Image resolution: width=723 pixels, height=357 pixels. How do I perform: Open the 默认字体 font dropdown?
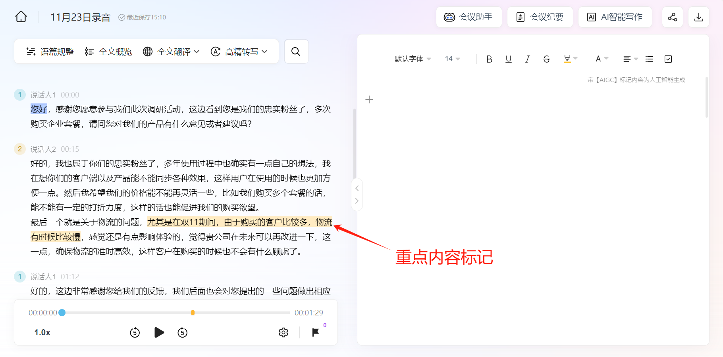point(413,59)
